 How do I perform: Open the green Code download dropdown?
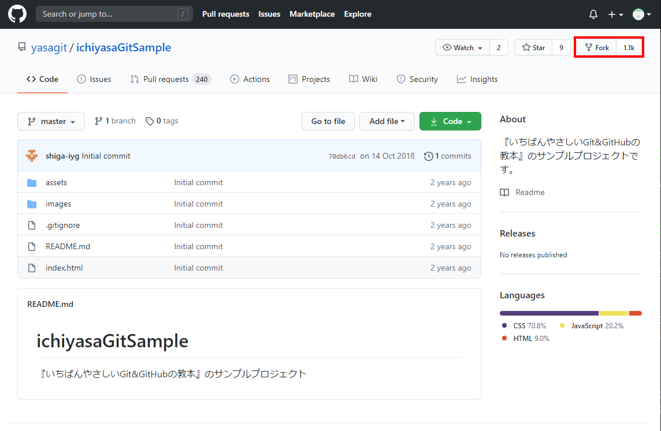click(450, 121)
